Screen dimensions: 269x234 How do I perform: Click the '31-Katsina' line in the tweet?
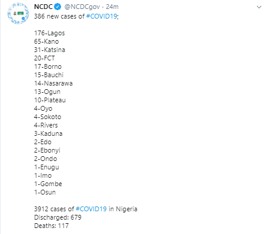pyautogui.click(x=50, y=50)
